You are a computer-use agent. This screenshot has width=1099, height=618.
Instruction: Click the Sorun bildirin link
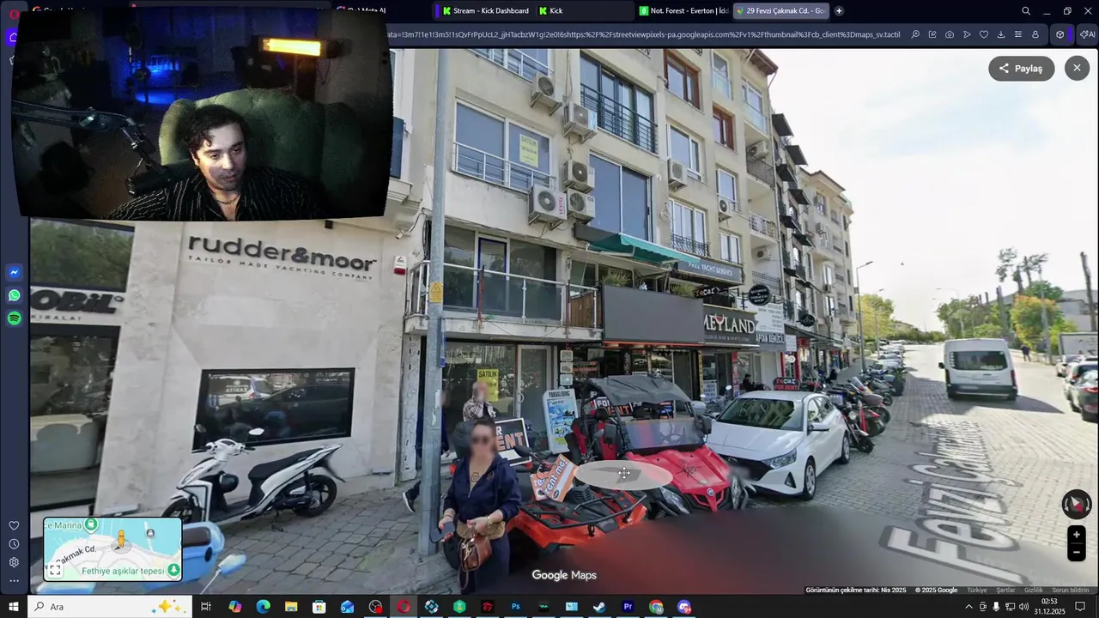[1071, 591]
